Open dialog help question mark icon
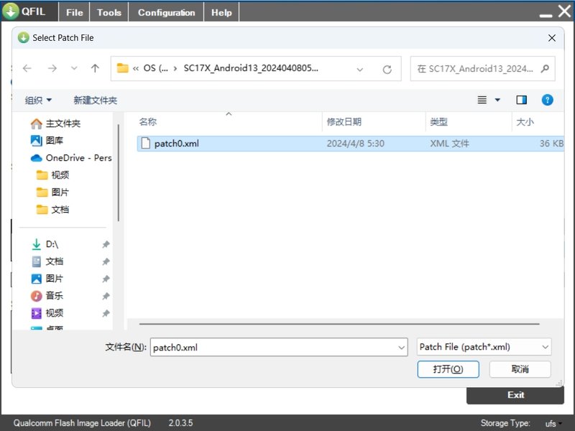Screen dimensions: 575x431 click(x=547, y=100)
